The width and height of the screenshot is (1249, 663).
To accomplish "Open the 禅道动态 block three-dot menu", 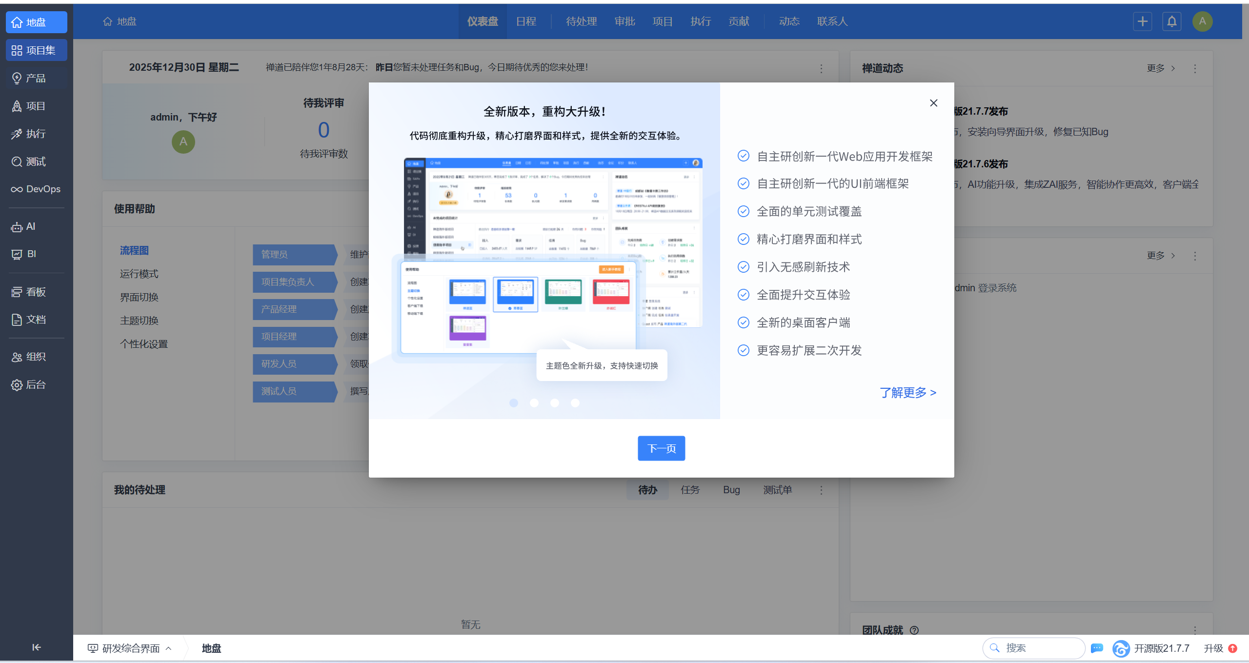I will (1195, 68).
